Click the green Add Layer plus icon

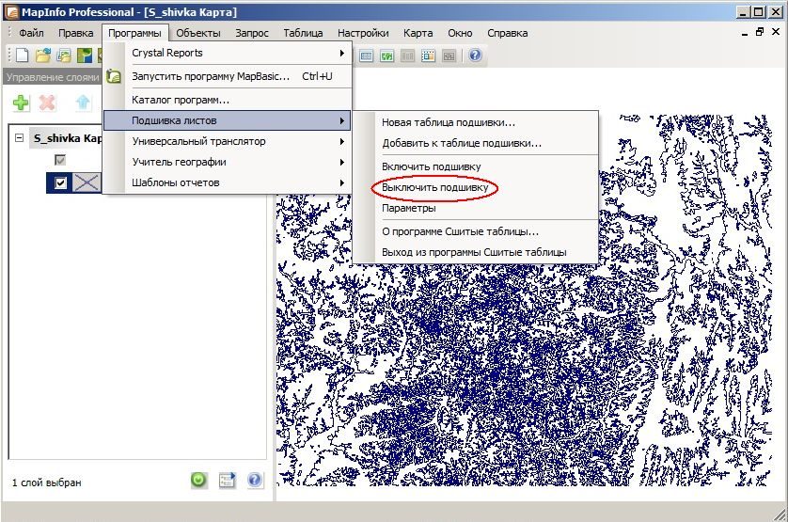(x=21, y=103)
